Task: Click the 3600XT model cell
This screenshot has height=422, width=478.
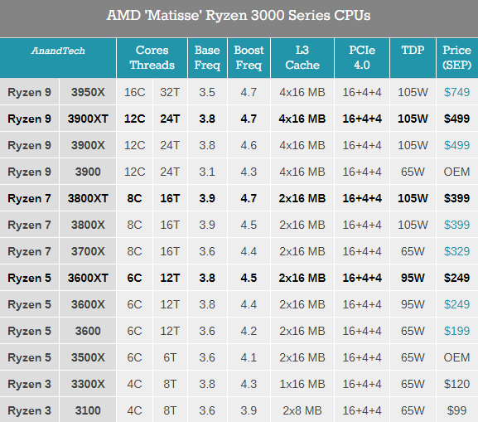Action: [88, 278]
